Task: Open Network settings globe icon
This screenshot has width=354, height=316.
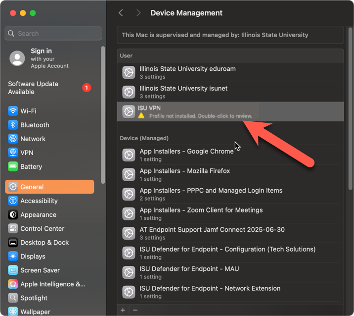Action: coord(13,139)
